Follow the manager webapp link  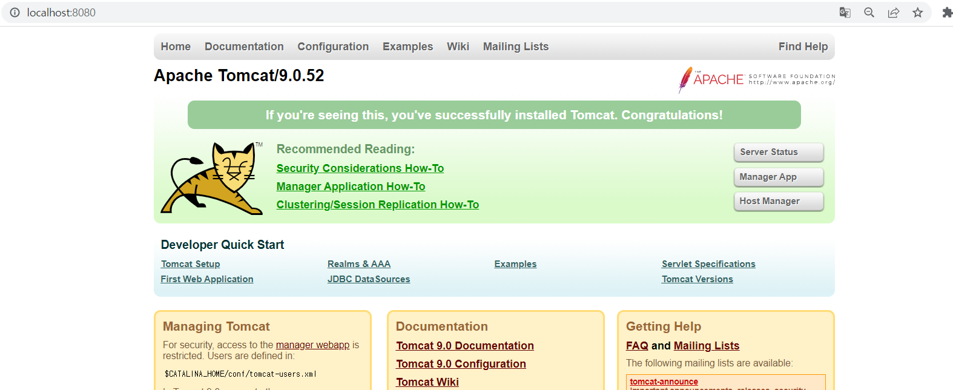click(312, 345)
